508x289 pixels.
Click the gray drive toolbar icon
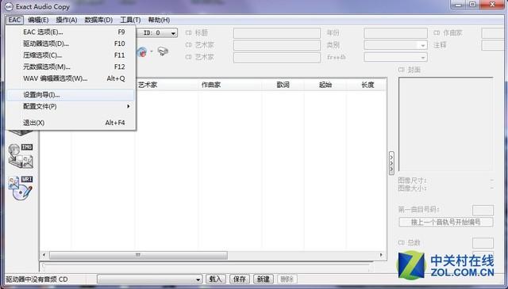click(x=163, y=51)
